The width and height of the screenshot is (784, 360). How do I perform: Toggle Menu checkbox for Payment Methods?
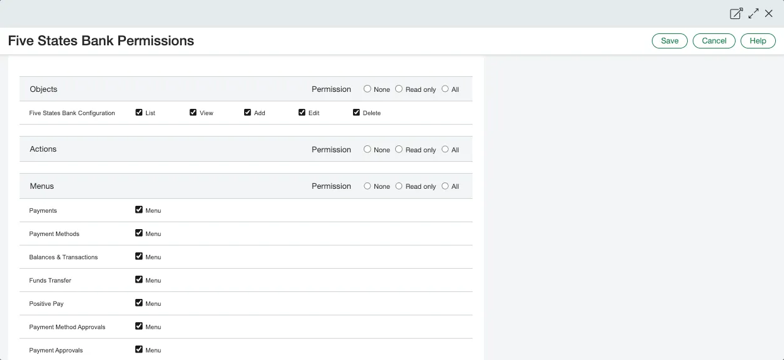[139, 233]
